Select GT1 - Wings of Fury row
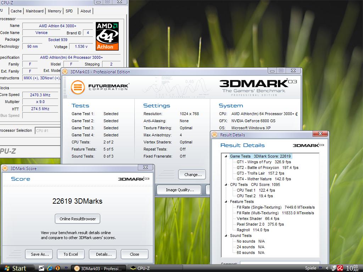Viewport: 363px width, 272px height. pos(264,162)
